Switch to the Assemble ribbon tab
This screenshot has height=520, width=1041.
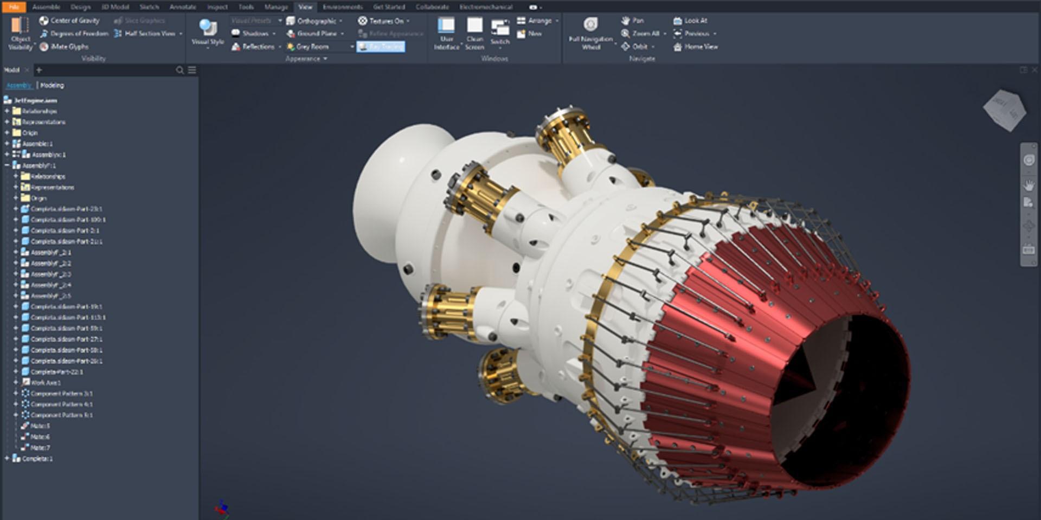point(46,7)
